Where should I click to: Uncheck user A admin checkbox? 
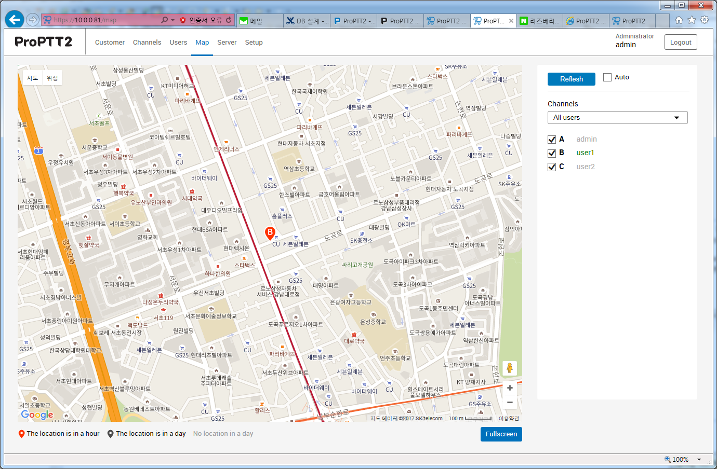(552, 140)
